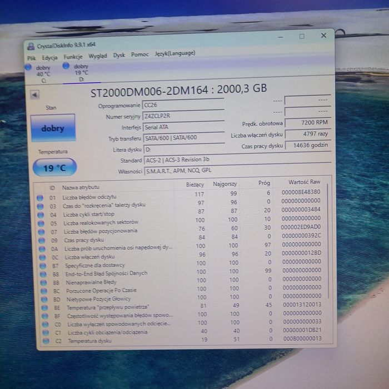Click the Standard field ACS-2 | ACS-3

pos(237,159)
